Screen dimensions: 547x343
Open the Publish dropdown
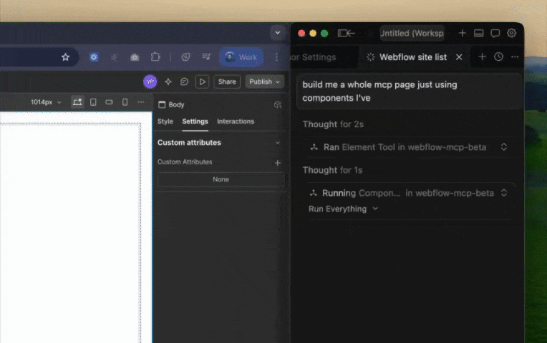[x=264, y=82]
